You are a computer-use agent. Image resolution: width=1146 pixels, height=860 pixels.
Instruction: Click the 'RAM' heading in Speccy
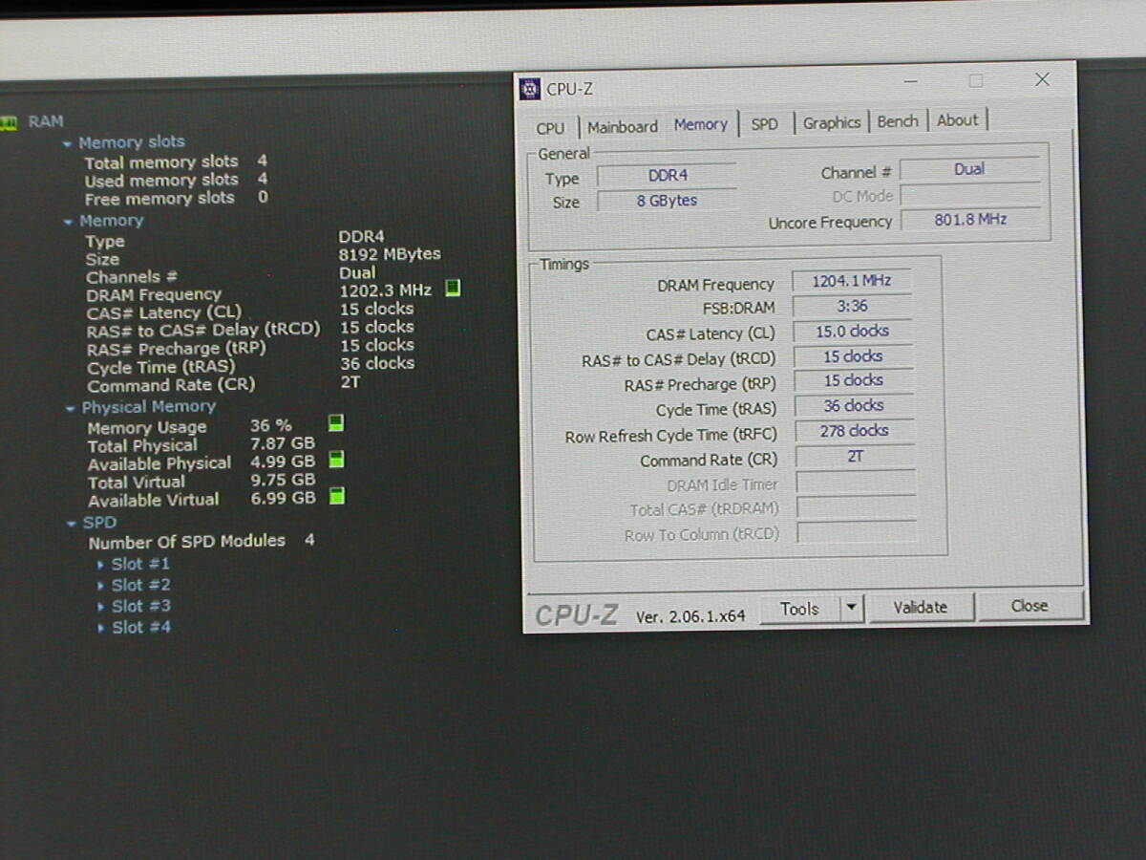click(x=45, y=121)
